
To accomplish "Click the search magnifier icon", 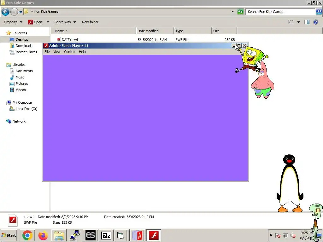I will (x=319, y=12).
